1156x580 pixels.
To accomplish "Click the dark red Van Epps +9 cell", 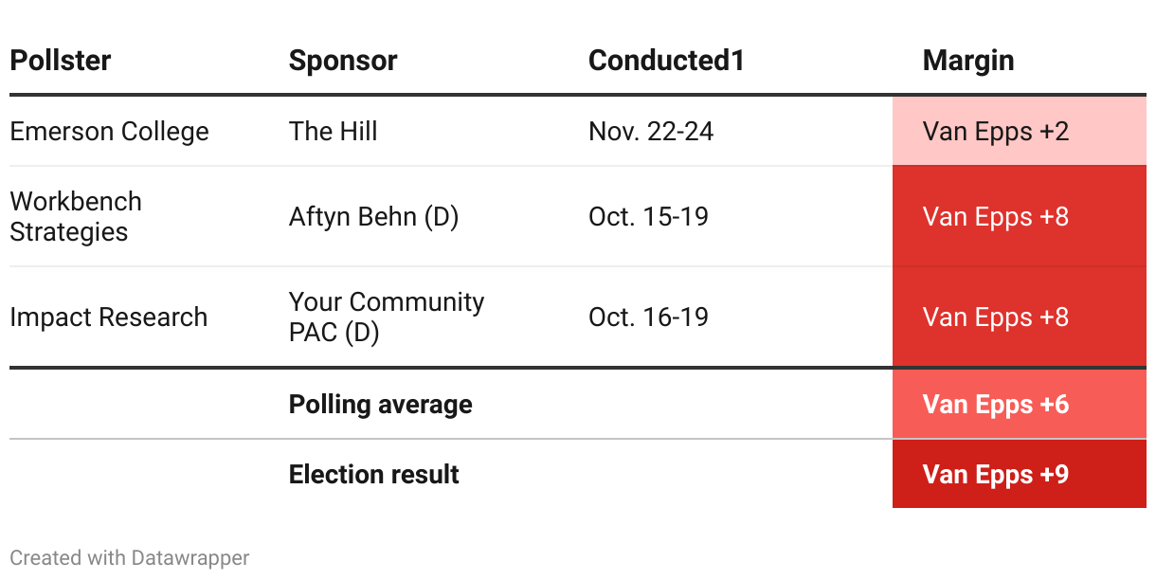I will tap(996, 474).
